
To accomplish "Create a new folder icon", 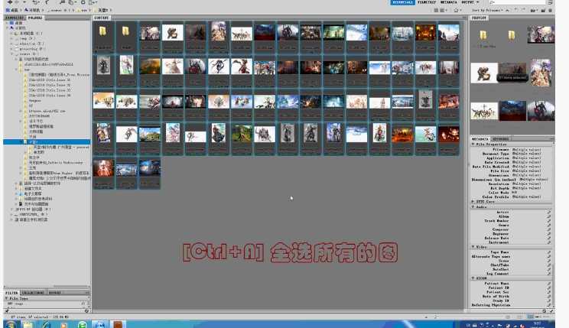I will [543, 11].
